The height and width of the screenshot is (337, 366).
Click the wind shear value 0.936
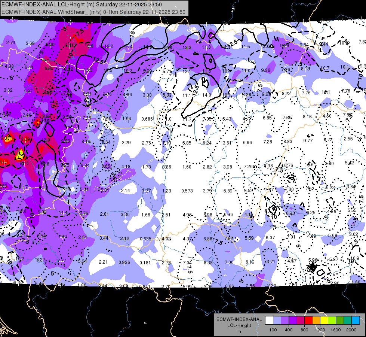pos(124,262)
